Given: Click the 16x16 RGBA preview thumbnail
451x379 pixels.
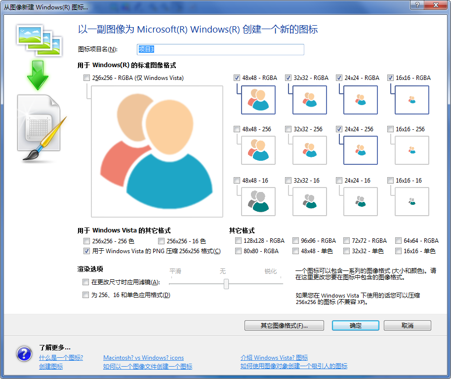Looking at the screenshot, I should point(412,100).
